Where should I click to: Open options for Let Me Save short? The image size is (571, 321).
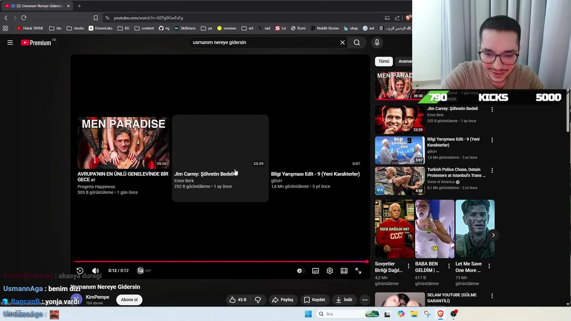click(489, 266)
